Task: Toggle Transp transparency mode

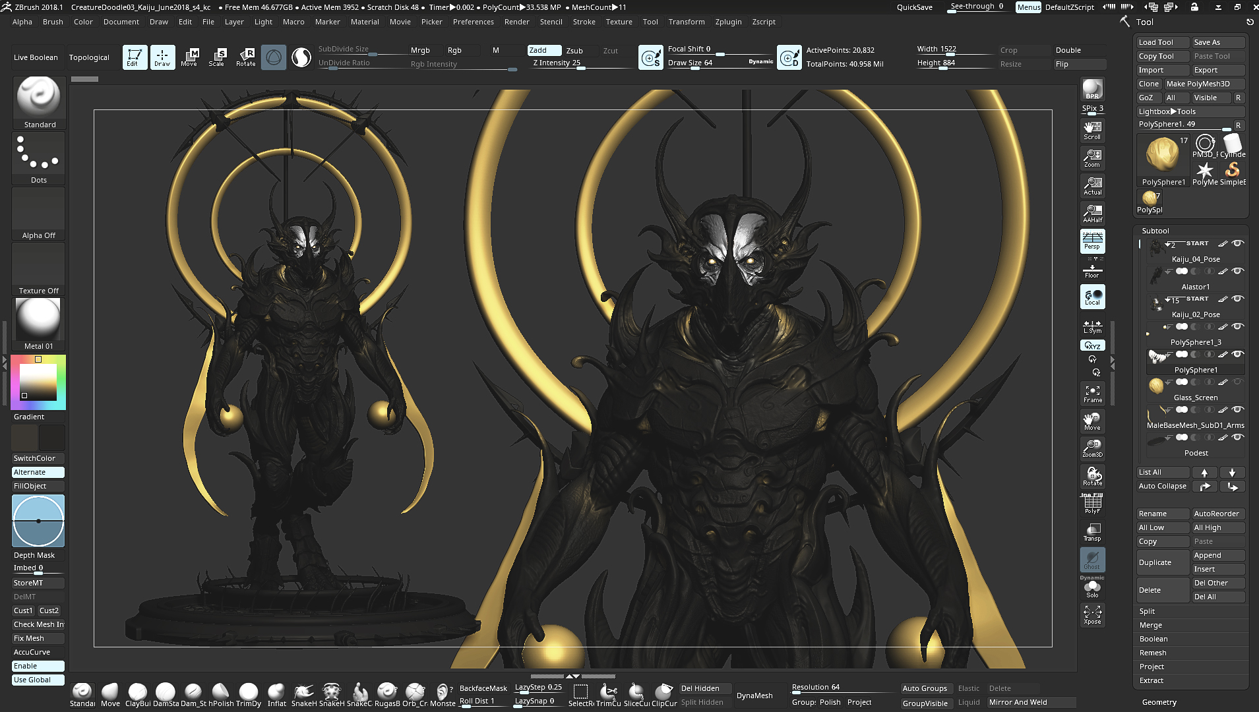Action: [x=1092, y=531]
